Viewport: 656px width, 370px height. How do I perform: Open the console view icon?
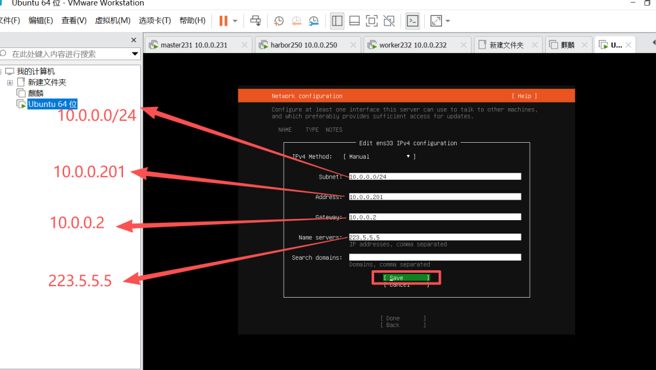pos(413,20)
